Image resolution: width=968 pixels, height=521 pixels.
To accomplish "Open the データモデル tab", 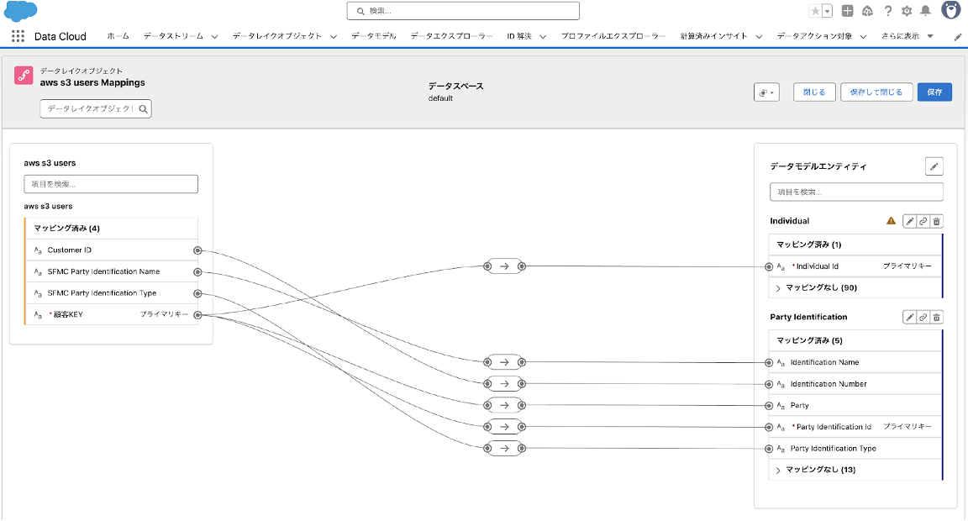I will [373, 36].
